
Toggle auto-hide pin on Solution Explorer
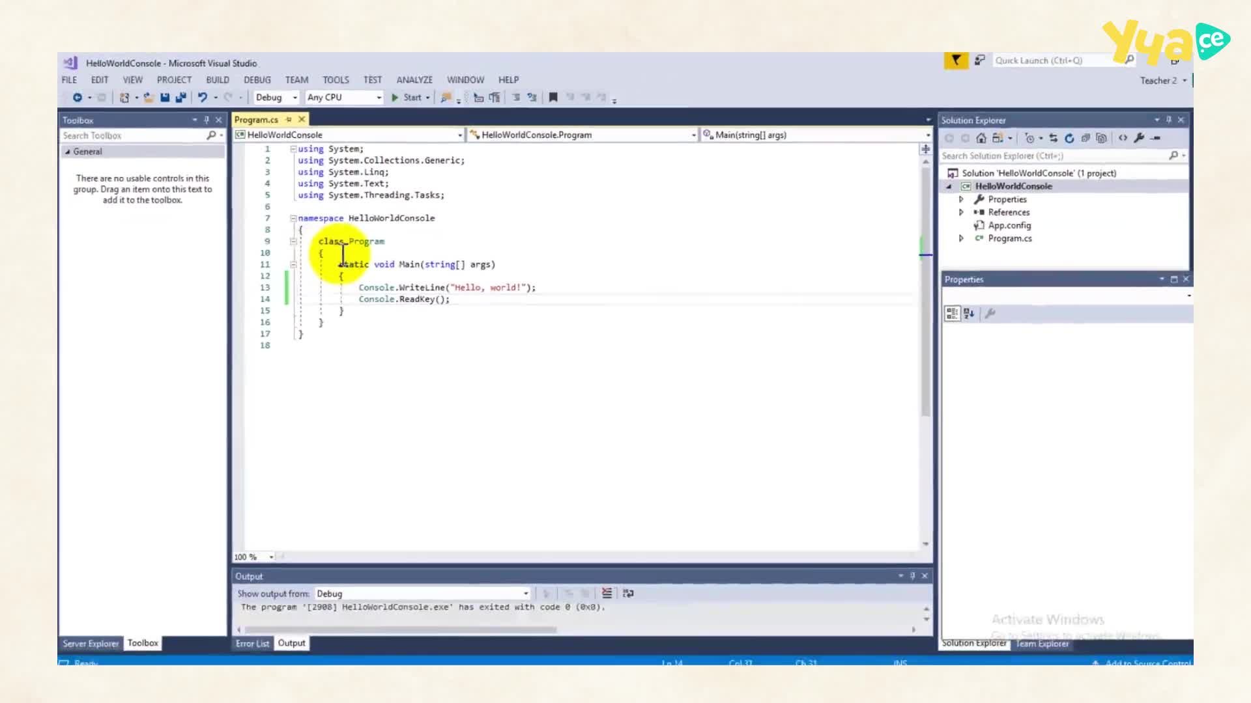coord(1169,120)
